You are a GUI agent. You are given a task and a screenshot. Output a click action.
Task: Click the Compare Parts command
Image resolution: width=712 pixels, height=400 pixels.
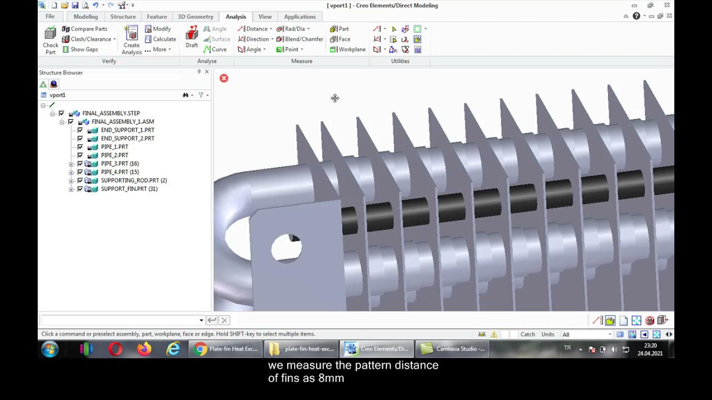click(x=85, y=29)
